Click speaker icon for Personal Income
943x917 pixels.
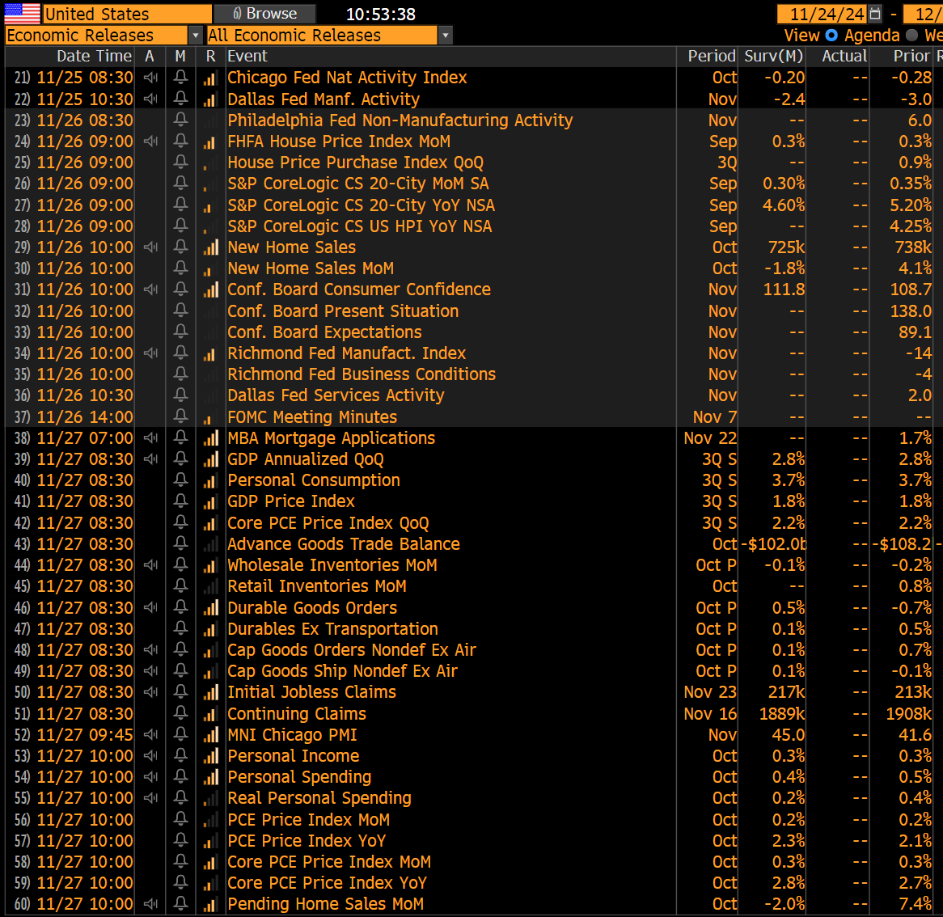150,755
